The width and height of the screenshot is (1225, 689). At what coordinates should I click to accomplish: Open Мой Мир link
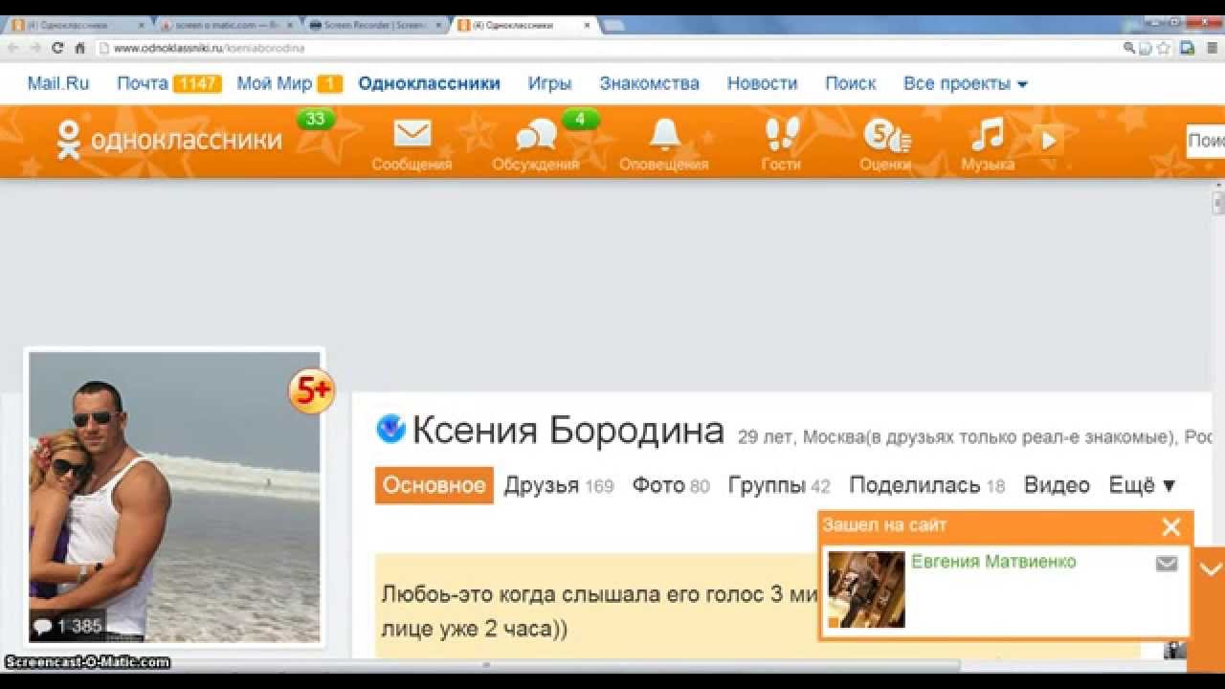tap(275, 83)
